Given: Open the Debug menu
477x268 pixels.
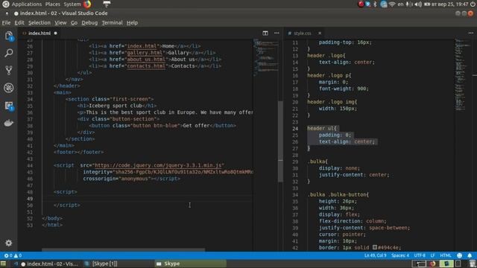Looking at the screenshot, I should (x=89, y=23).
